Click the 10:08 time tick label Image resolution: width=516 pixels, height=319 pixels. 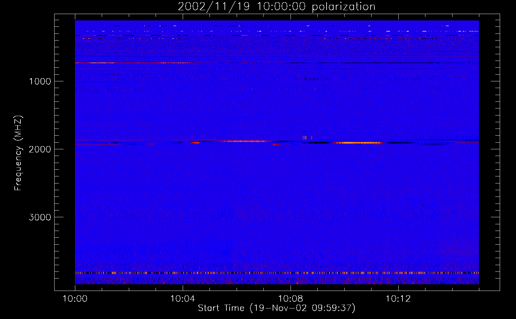click(291, 299)
